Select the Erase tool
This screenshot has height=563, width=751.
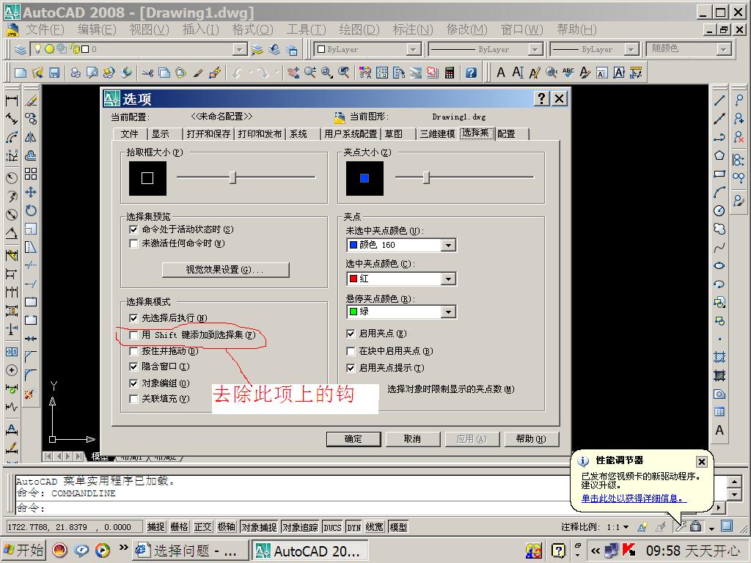click(31, 100)
